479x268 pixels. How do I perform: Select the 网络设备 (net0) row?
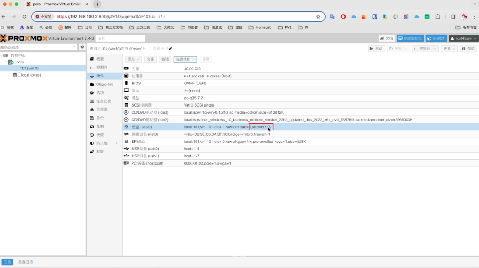(301, 134)
